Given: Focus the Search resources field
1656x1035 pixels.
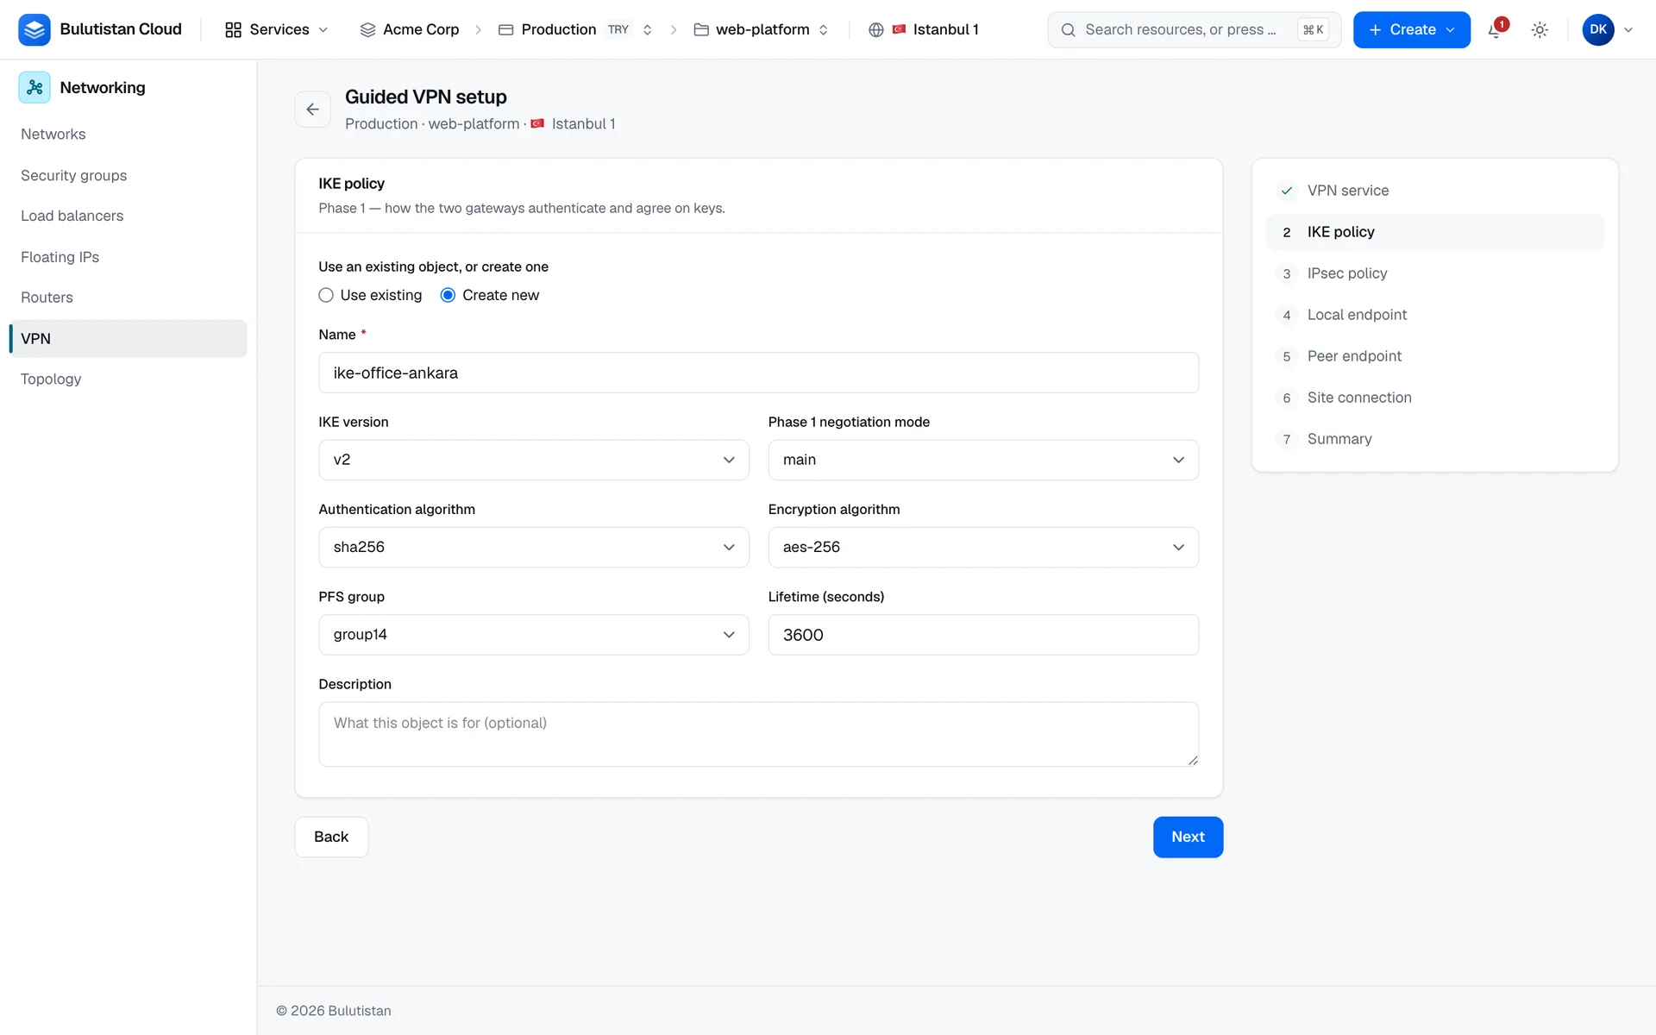Looking at the screenshot, I should tap(1194, 29).
